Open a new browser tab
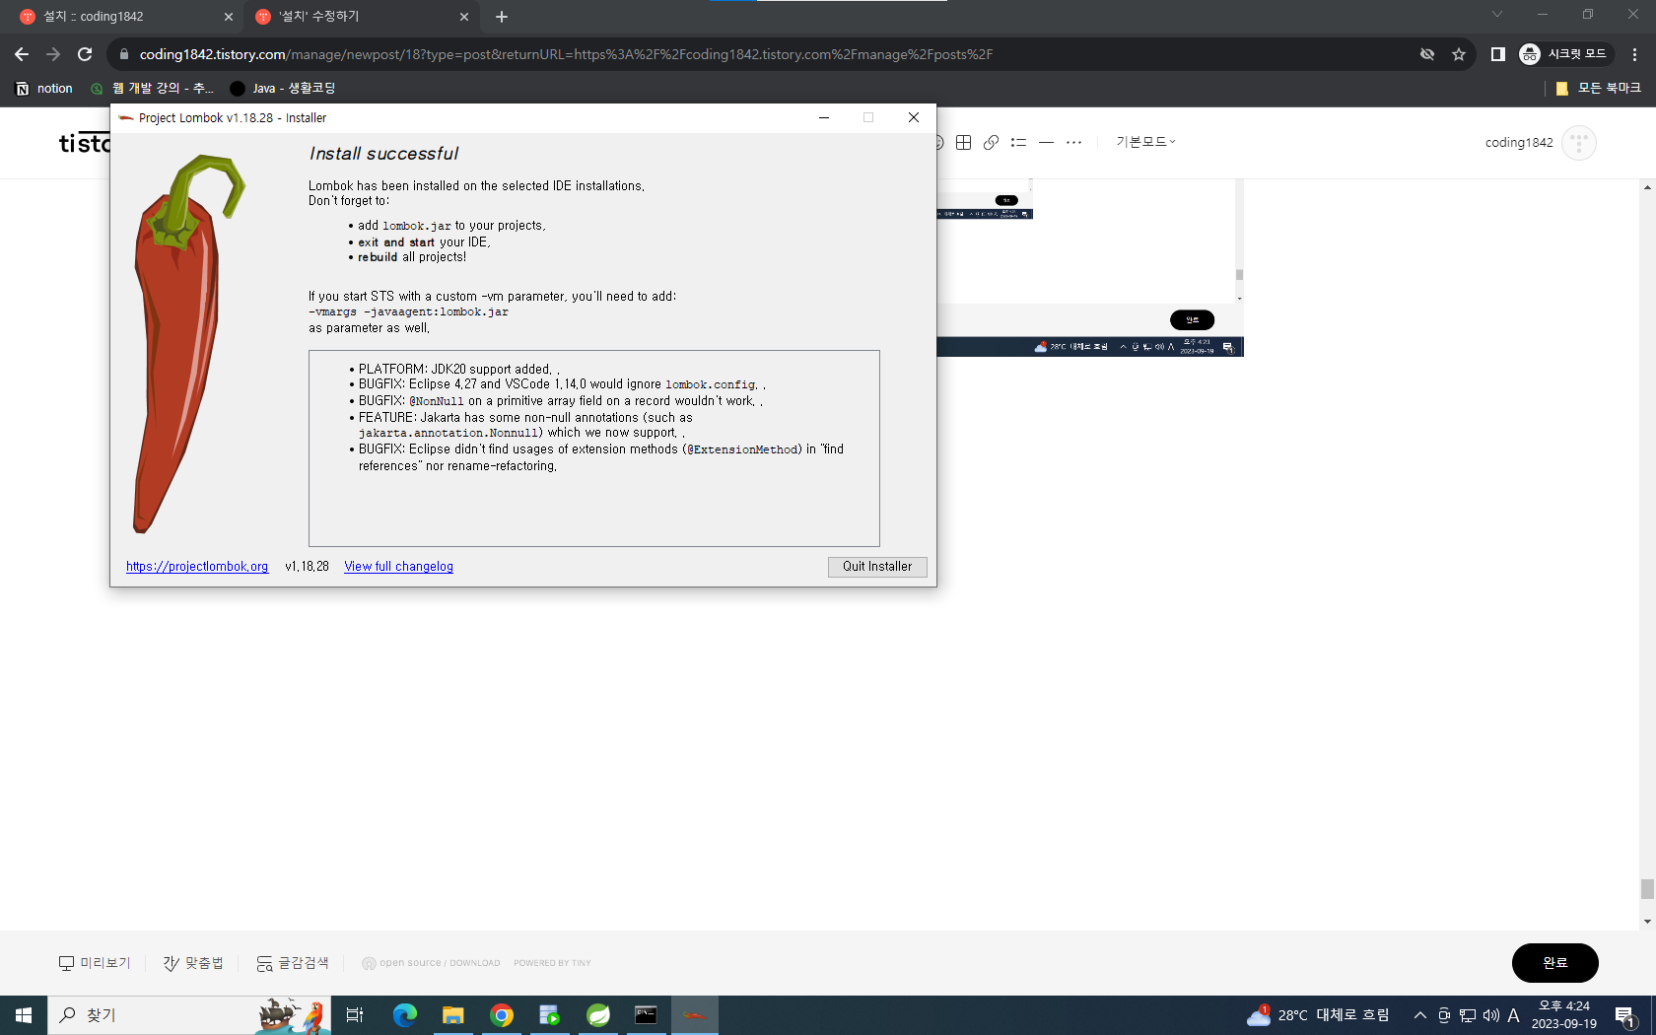Screen dimensions: 1656x1035 point(502,17)
